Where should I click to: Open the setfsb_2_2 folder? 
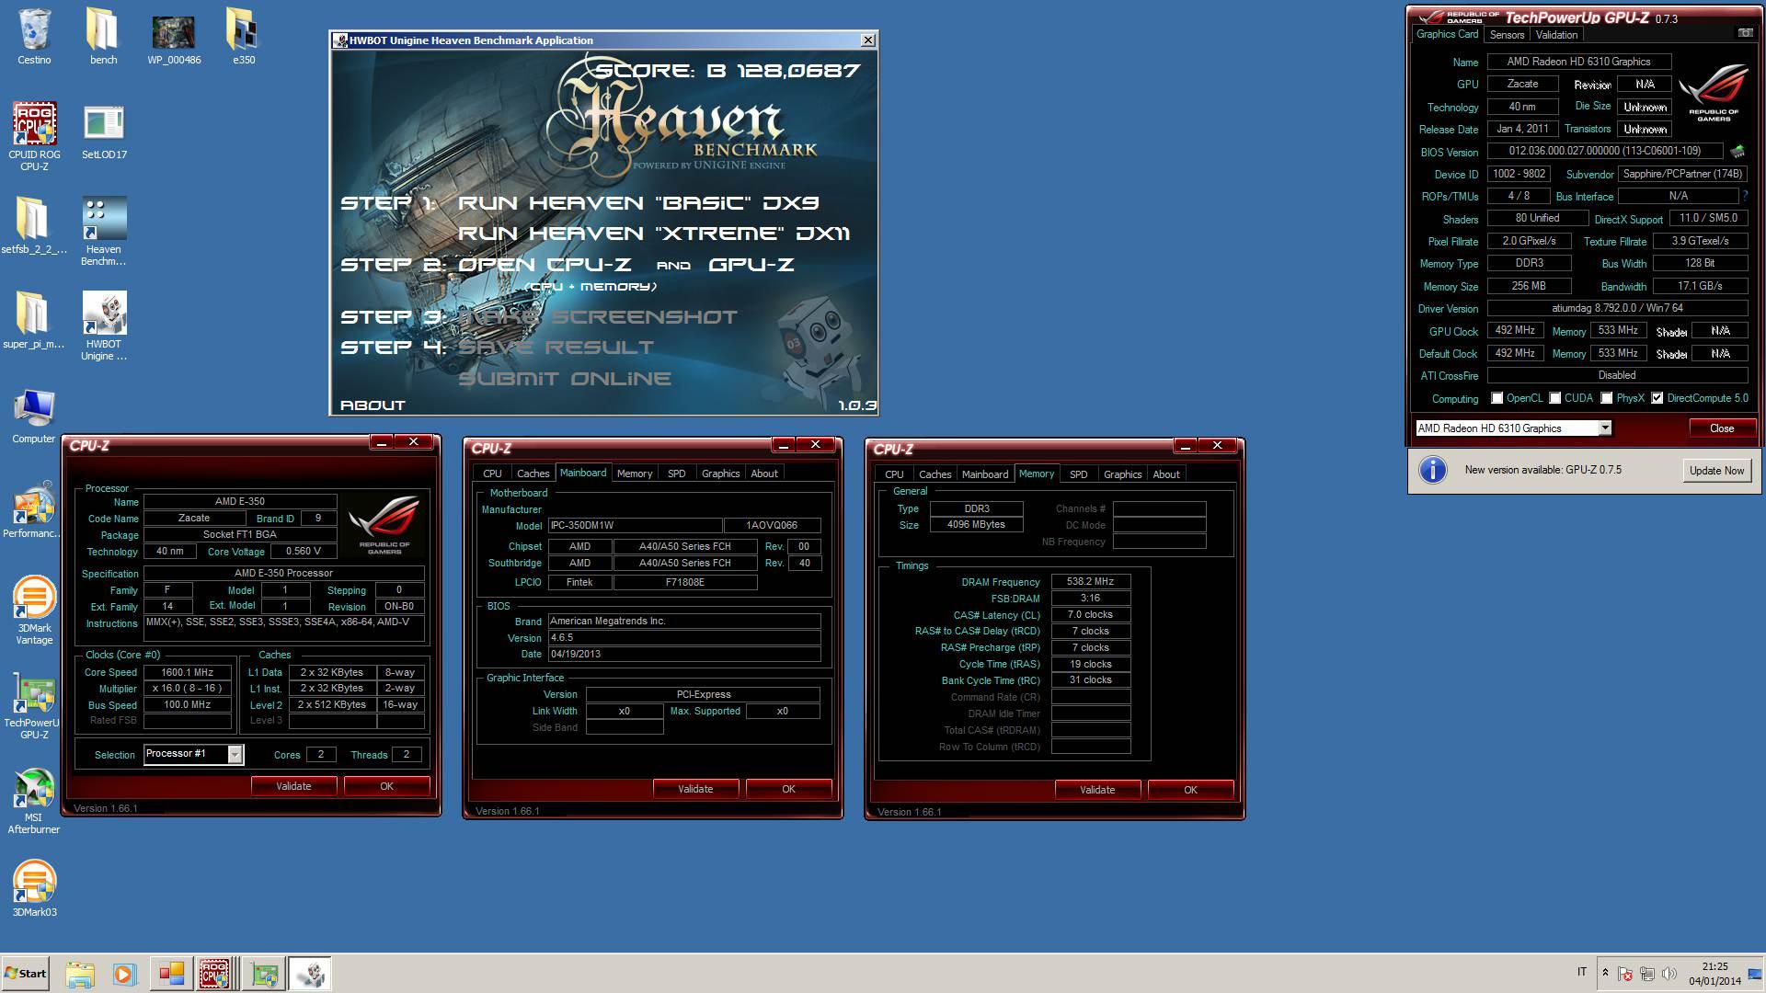click(x=34, y=225)
